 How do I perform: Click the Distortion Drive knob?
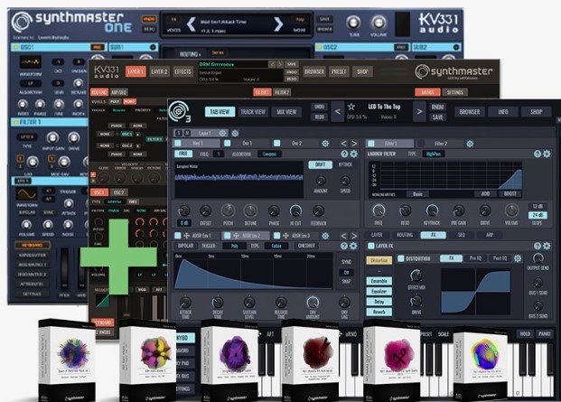click(x=416, y=301)
